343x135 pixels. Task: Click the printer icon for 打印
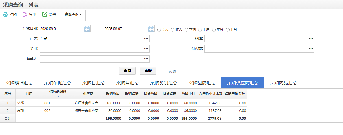(5, 15)
